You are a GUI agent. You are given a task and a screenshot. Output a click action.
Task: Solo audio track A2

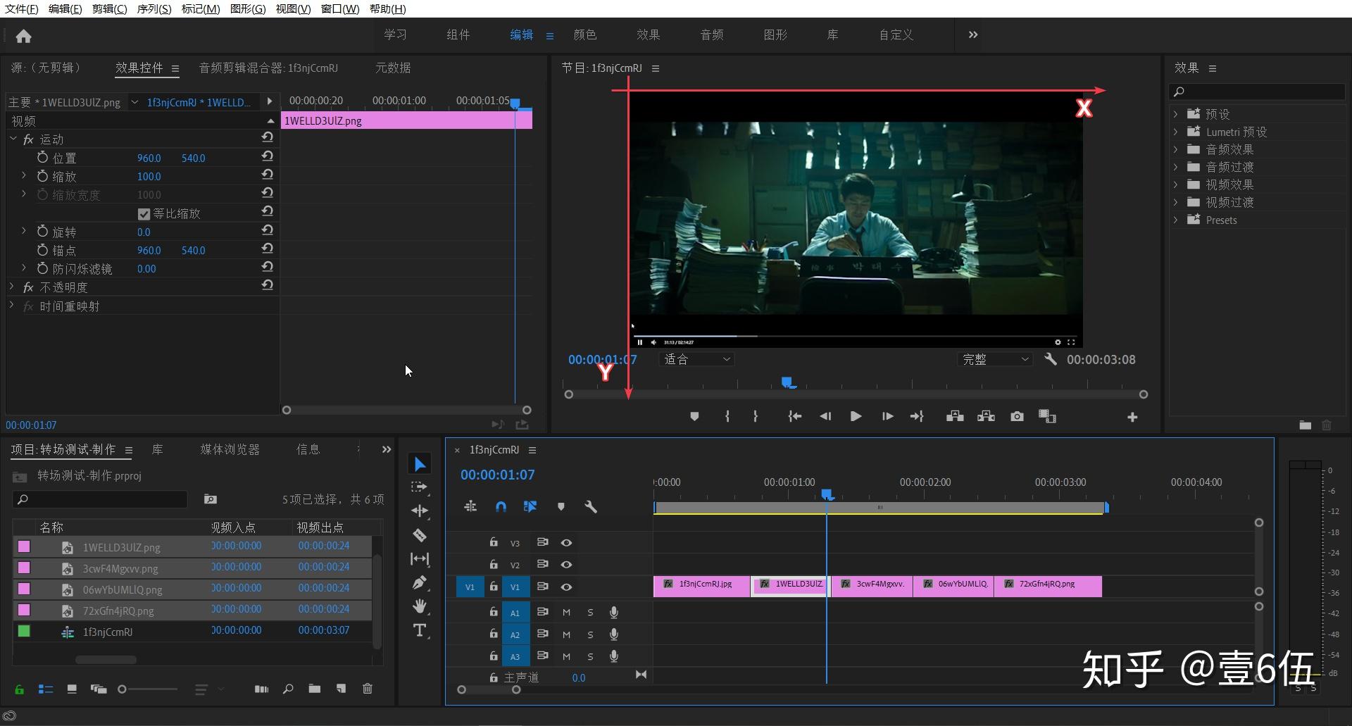pos(590,634)
